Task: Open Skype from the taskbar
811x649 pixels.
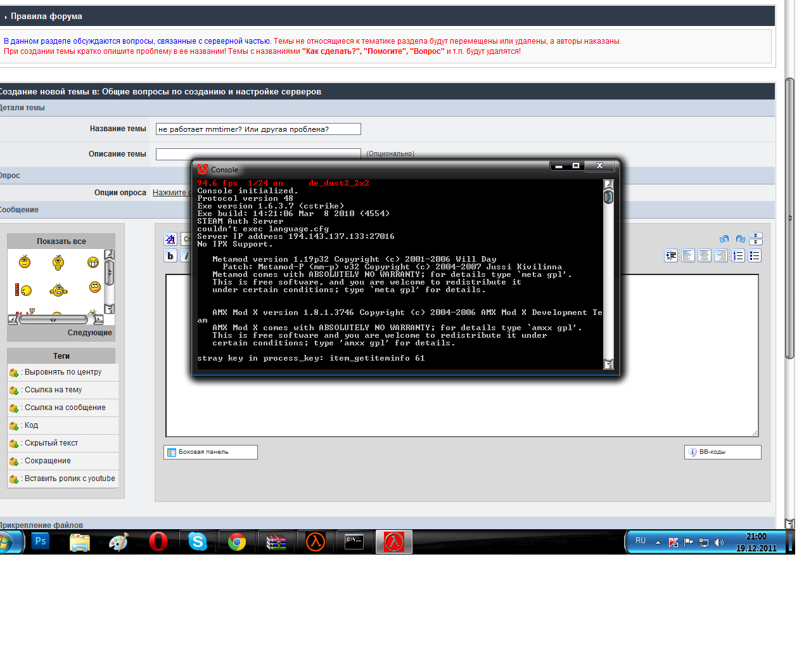Action: (x=198, y=542)
